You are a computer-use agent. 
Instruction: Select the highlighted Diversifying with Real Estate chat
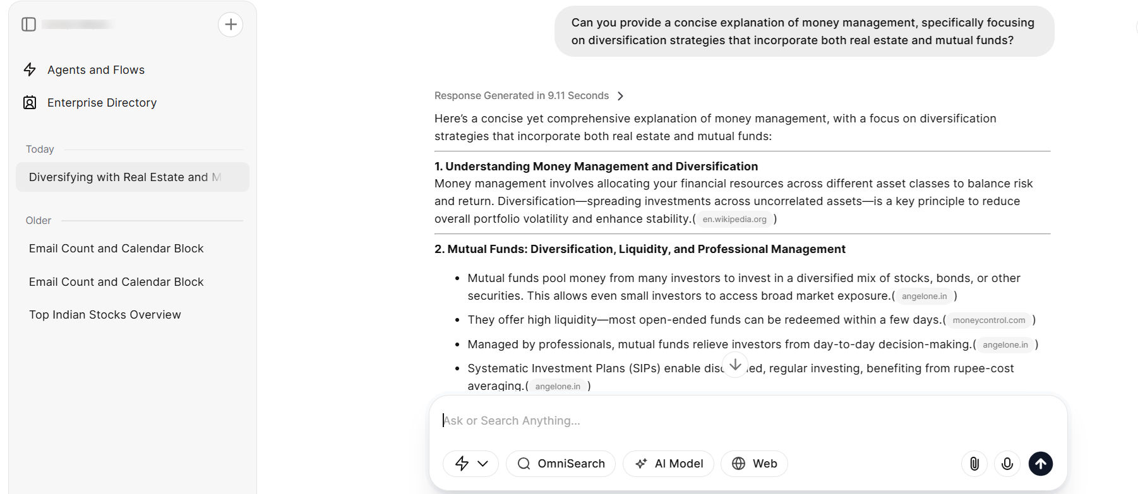click(125, 177)
